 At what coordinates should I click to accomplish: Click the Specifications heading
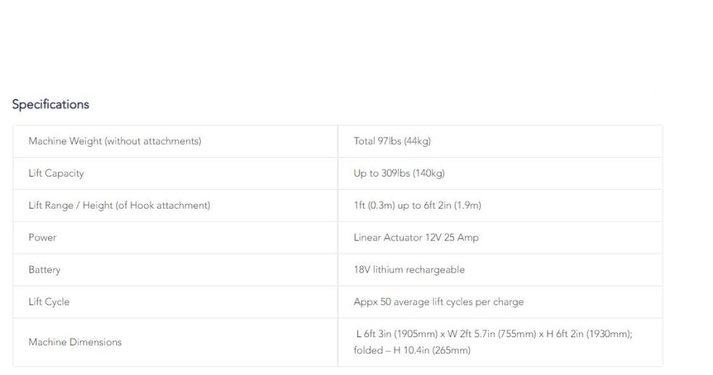pyautogui.click(x=50, y=105)
